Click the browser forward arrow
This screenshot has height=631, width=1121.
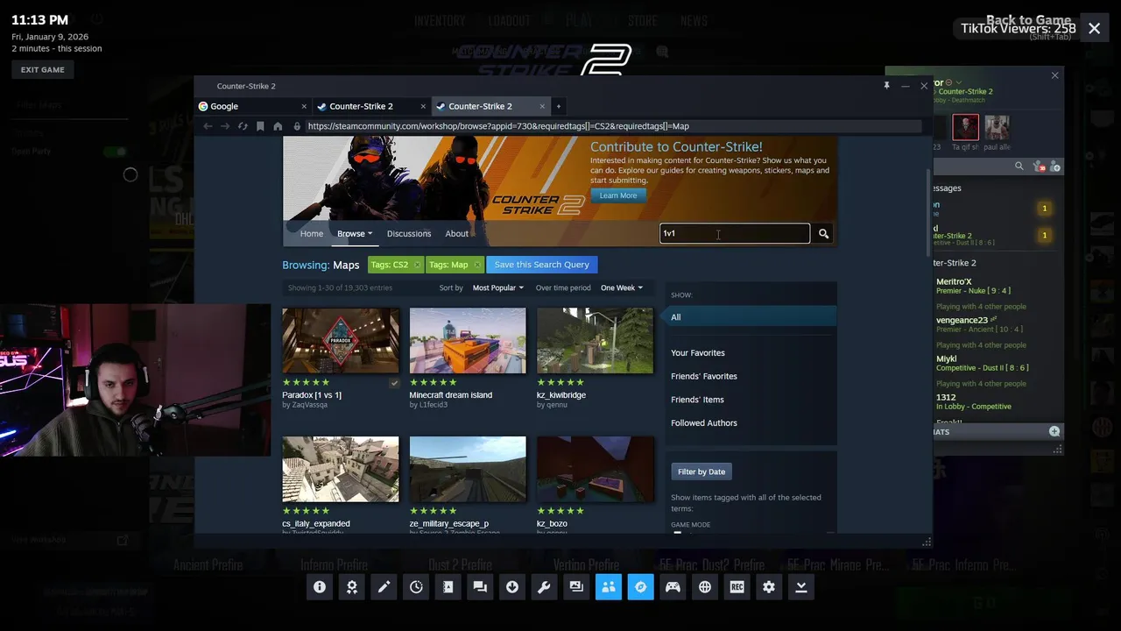(x=225, y=126)
